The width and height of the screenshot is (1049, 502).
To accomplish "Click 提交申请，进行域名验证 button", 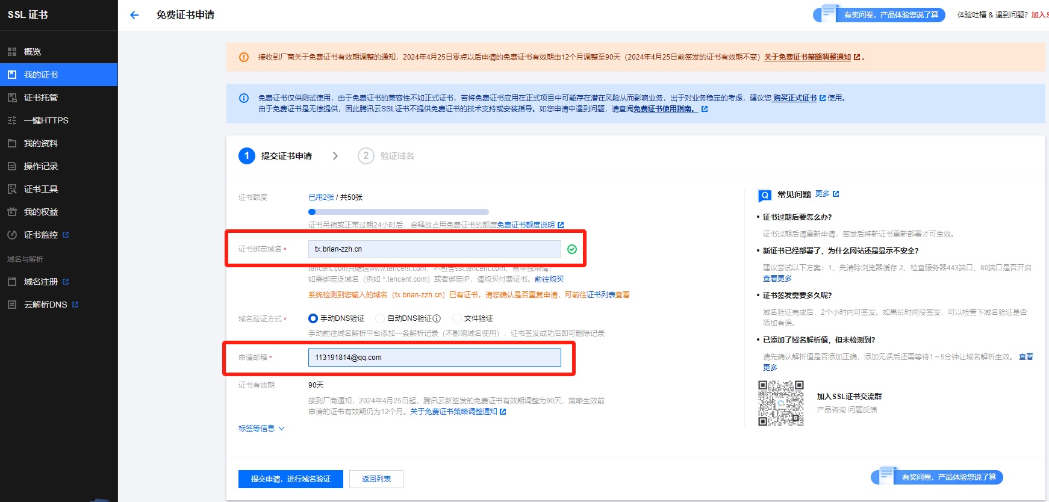I will click(291, 479).
